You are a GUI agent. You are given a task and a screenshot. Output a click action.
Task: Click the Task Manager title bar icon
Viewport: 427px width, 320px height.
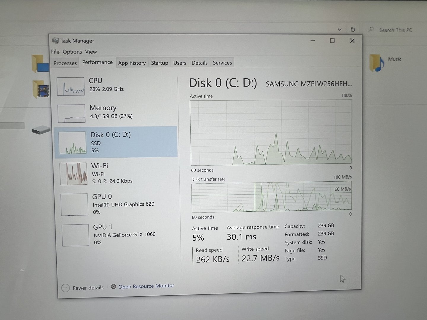[x=55, y=41]
